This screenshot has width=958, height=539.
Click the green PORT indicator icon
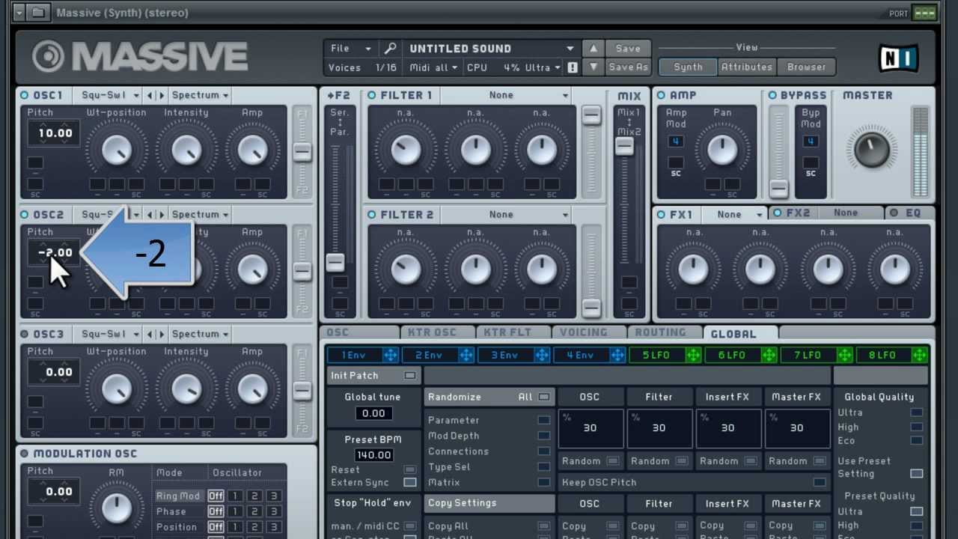click(x=925, y=13)
